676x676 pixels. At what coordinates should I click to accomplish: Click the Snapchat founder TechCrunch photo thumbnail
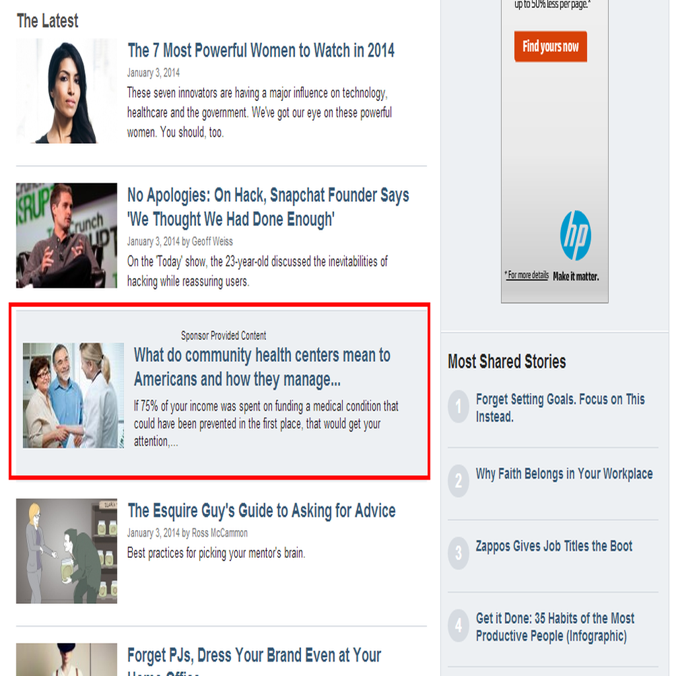pos(67,236)
